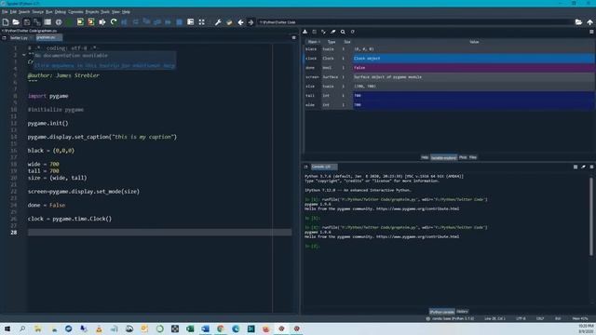This screenshot has height=335, width=596.
Task: Refresh variables in the Variable explorer
Action: tap(352, 32)
